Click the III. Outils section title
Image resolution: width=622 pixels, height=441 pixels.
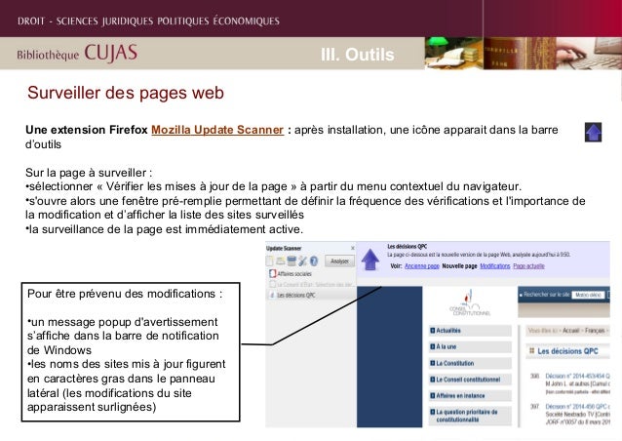point(358,55)
